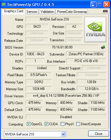The image size is (111, 140).
Task: Click the Memory Size field 1024 MB
Action: 39,89
